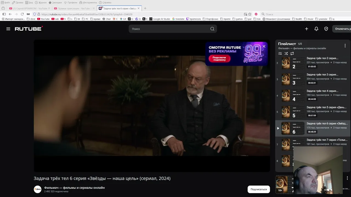
Task: Click Подключи подписку in the ad banner
Action: coord(219,59)
